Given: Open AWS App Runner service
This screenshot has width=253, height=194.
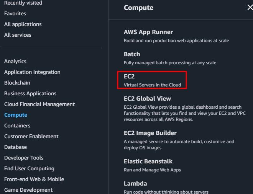Looking at the screenshot, I should (x=148, y=32).
